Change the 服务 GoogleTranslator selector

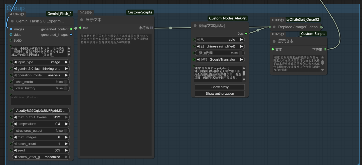pyautogui.click(x=220, y=60)
